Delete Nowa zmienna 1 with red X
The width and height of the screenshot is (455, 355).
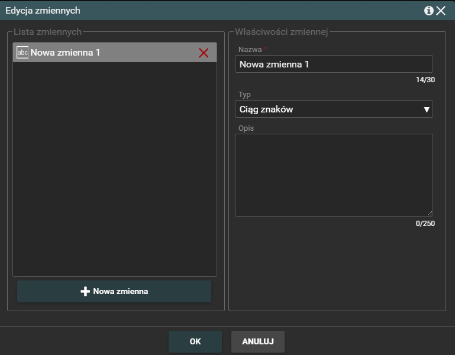pos(204,53)
